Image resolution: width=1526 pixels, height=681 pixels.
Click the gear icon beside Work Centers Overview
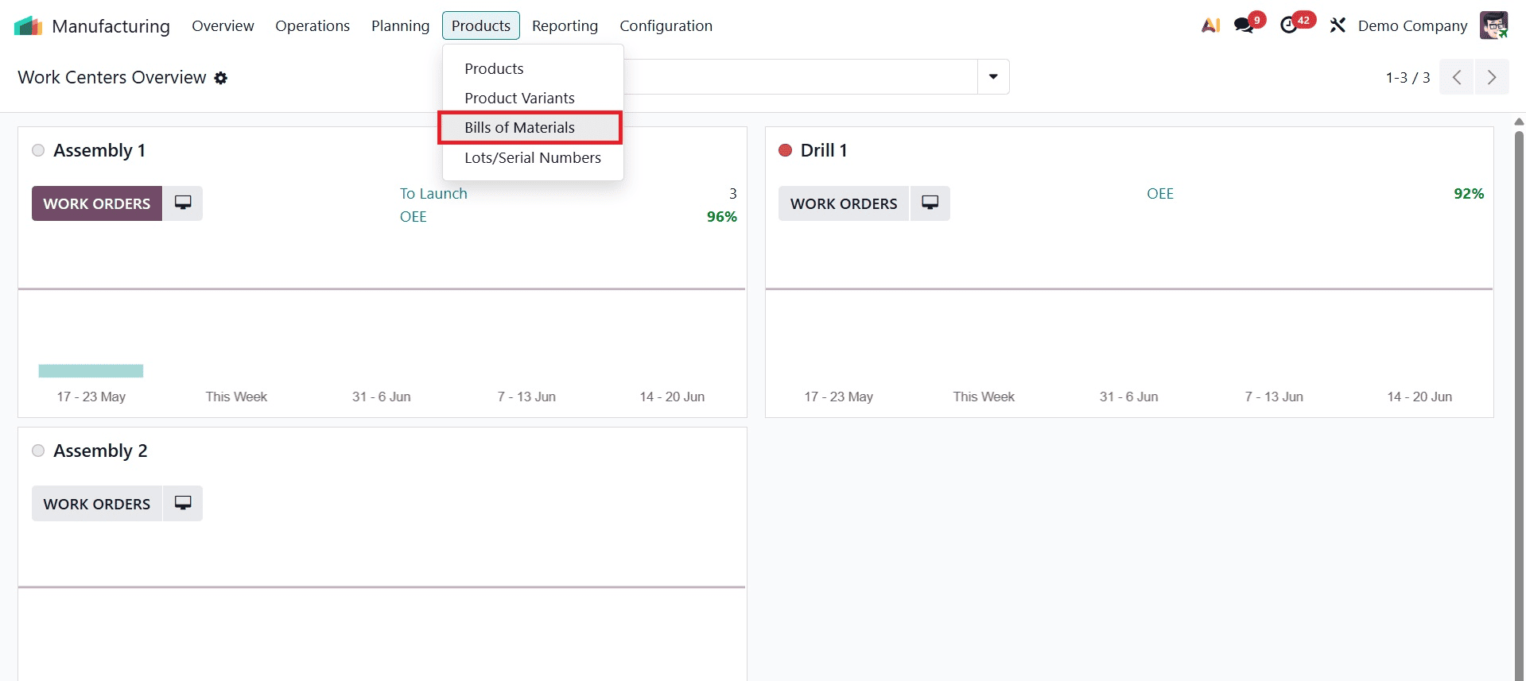tap(221, 78)
